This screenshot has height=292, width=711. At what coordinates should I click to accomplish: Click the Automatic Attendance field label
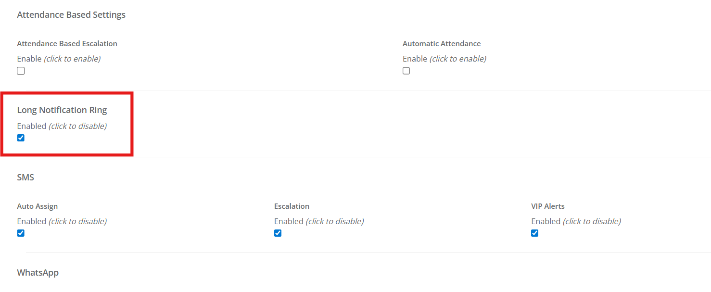click(x=442, y=44)
